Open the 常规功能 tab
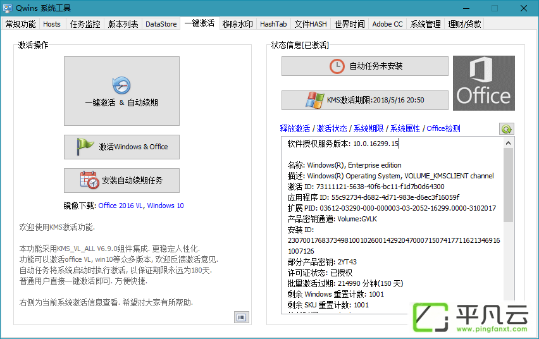 pos(21,24)
